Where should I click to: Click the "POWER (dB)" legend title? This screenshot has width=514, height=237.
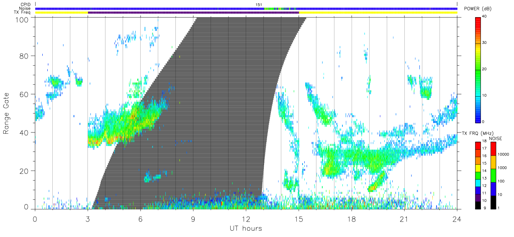pos(478,9)
